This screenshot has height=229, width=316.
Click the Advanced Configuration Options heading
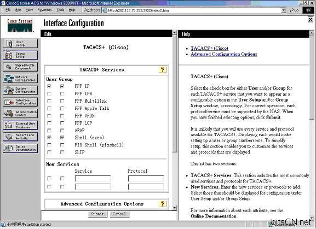[102, 204]
